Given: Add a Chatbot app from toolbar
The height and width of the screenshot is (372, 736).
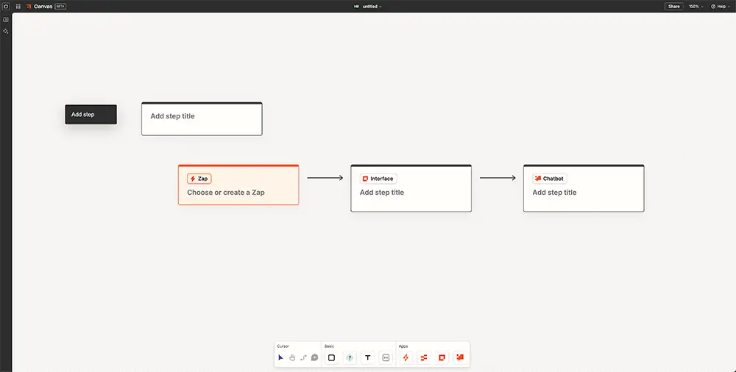Looking at the screenshot, I should [460, 357].
